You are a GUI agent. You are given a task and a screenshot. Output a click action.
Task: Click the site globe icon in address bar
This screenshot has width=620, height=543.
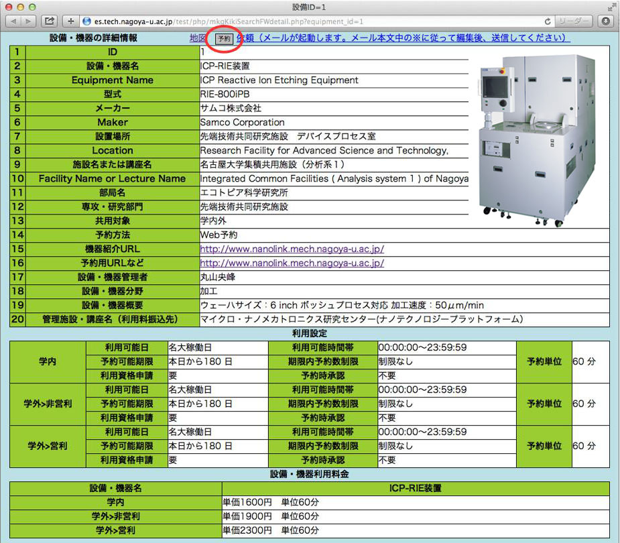(x=86, y=21)
